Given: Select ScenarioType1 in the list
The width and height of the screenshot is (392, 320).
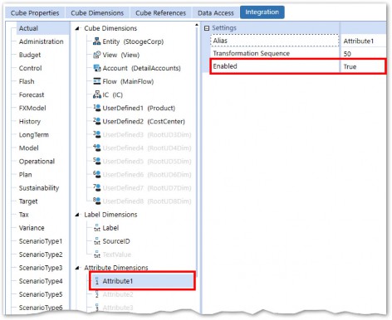Looking at the screenshot, I should 41,241.
